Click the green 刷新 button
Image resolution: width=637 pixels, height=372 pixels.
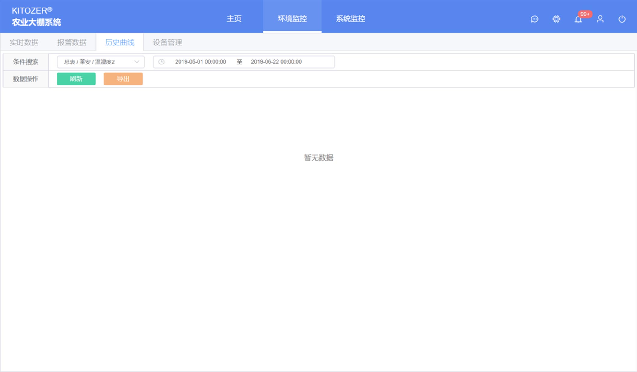point(76,79)
